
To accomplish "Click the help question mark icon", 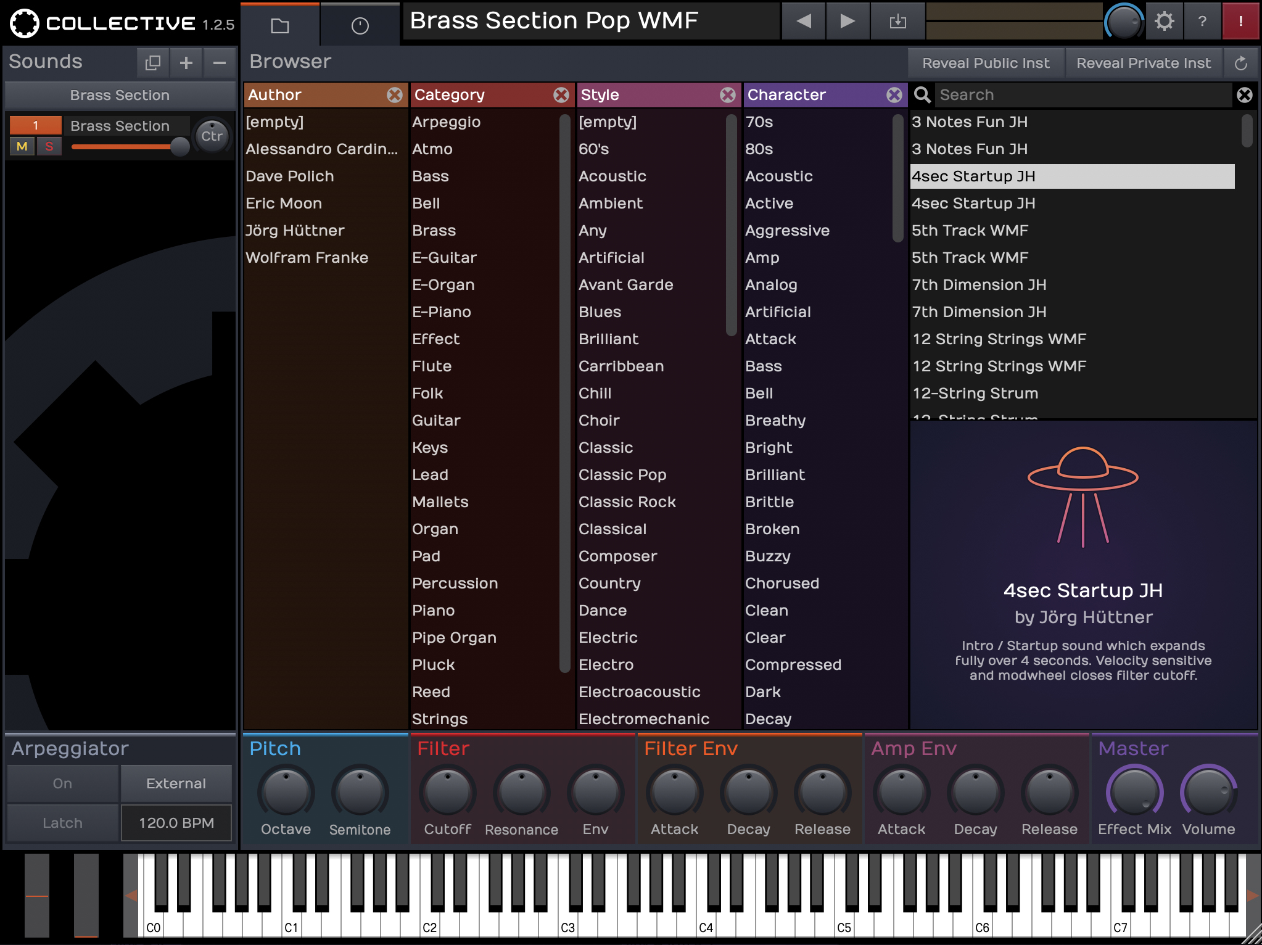I will [1202, 21].
